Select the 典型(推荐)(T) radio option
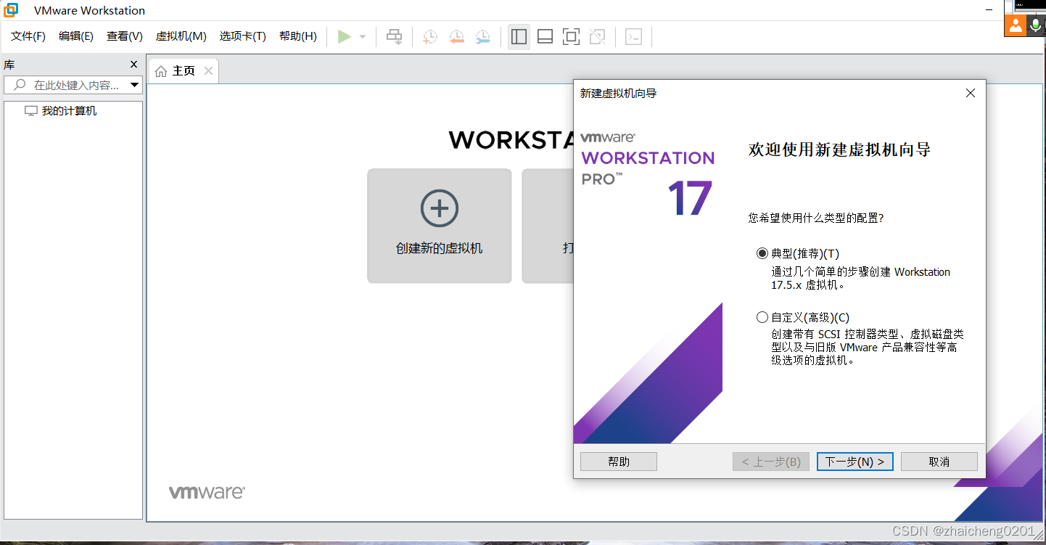Screen dimensions: 1046x545 click(x=797, y=253)
